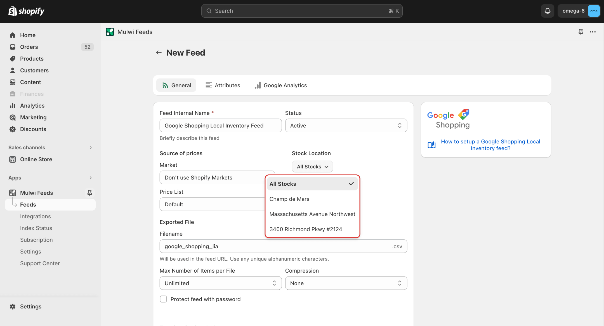Click the omega-6 store name
The height and width of the screenshot is (326, 604).
574,11
